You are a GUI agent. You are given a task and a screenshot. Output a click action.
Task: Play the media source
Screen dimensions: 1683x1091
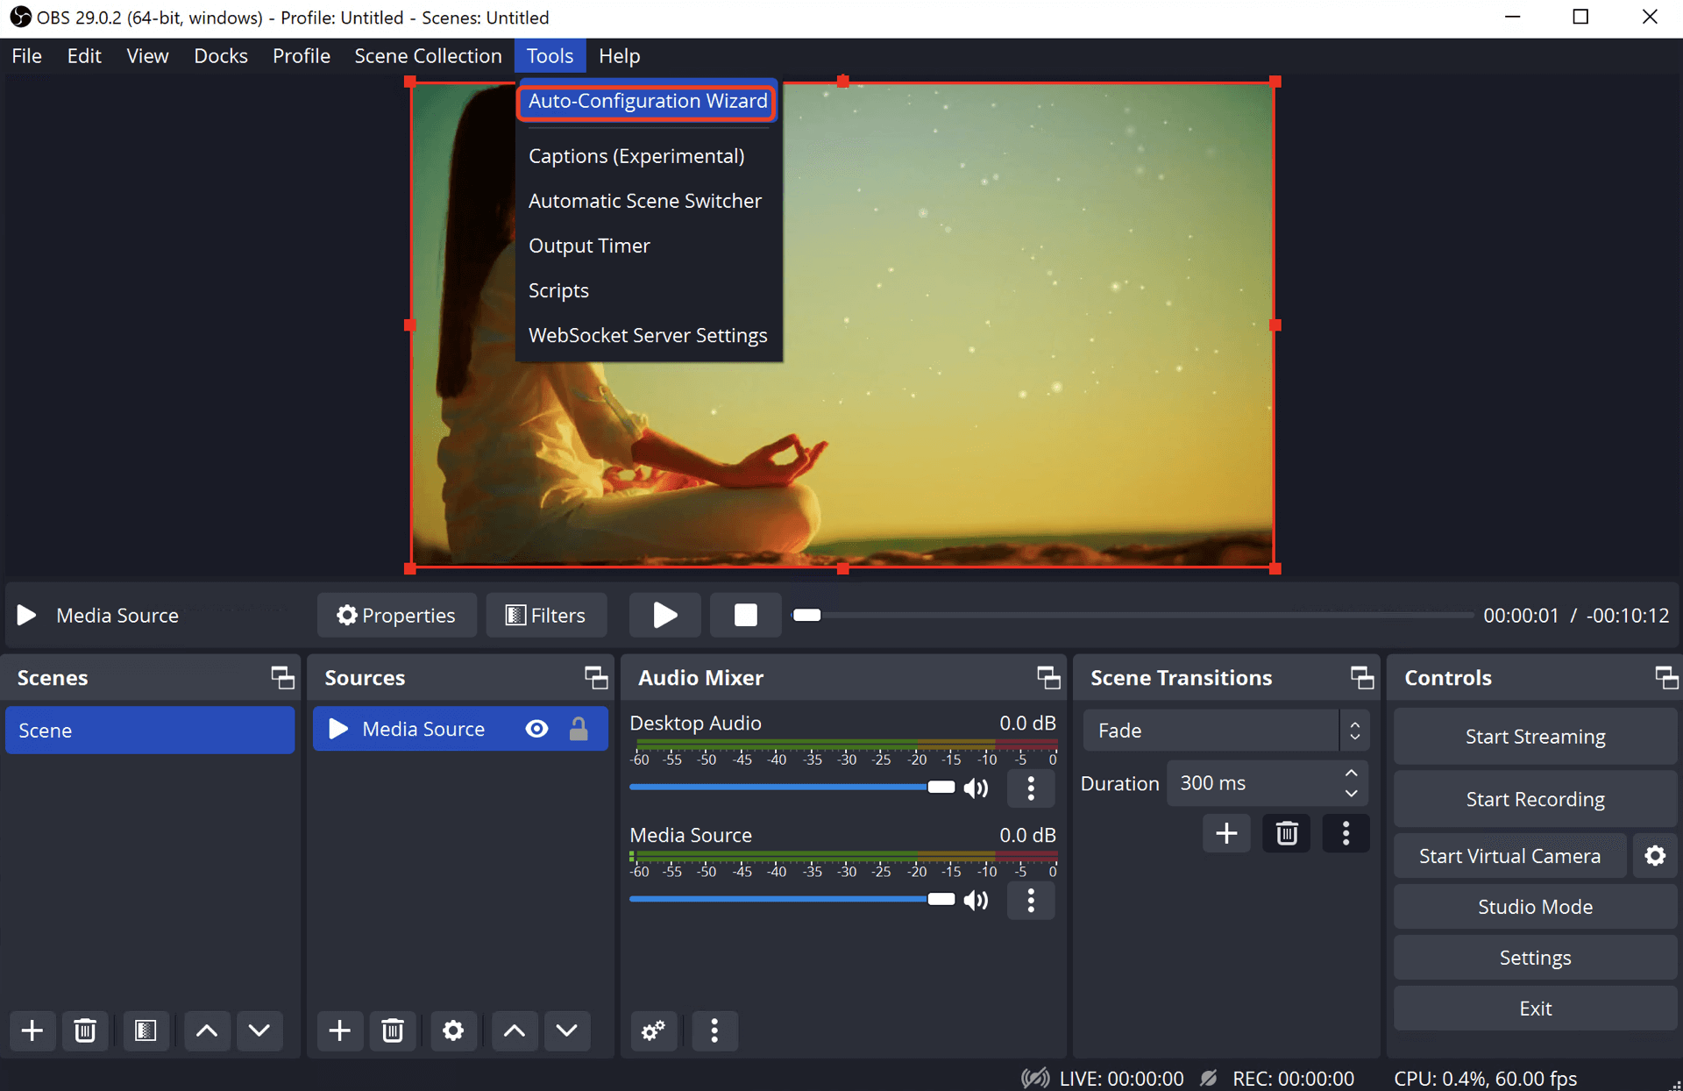664,615
